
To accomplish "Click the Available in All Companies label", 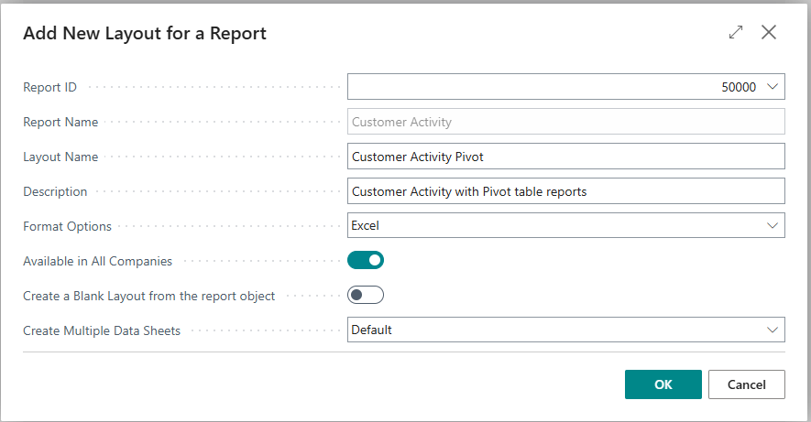I will (97, 261).
